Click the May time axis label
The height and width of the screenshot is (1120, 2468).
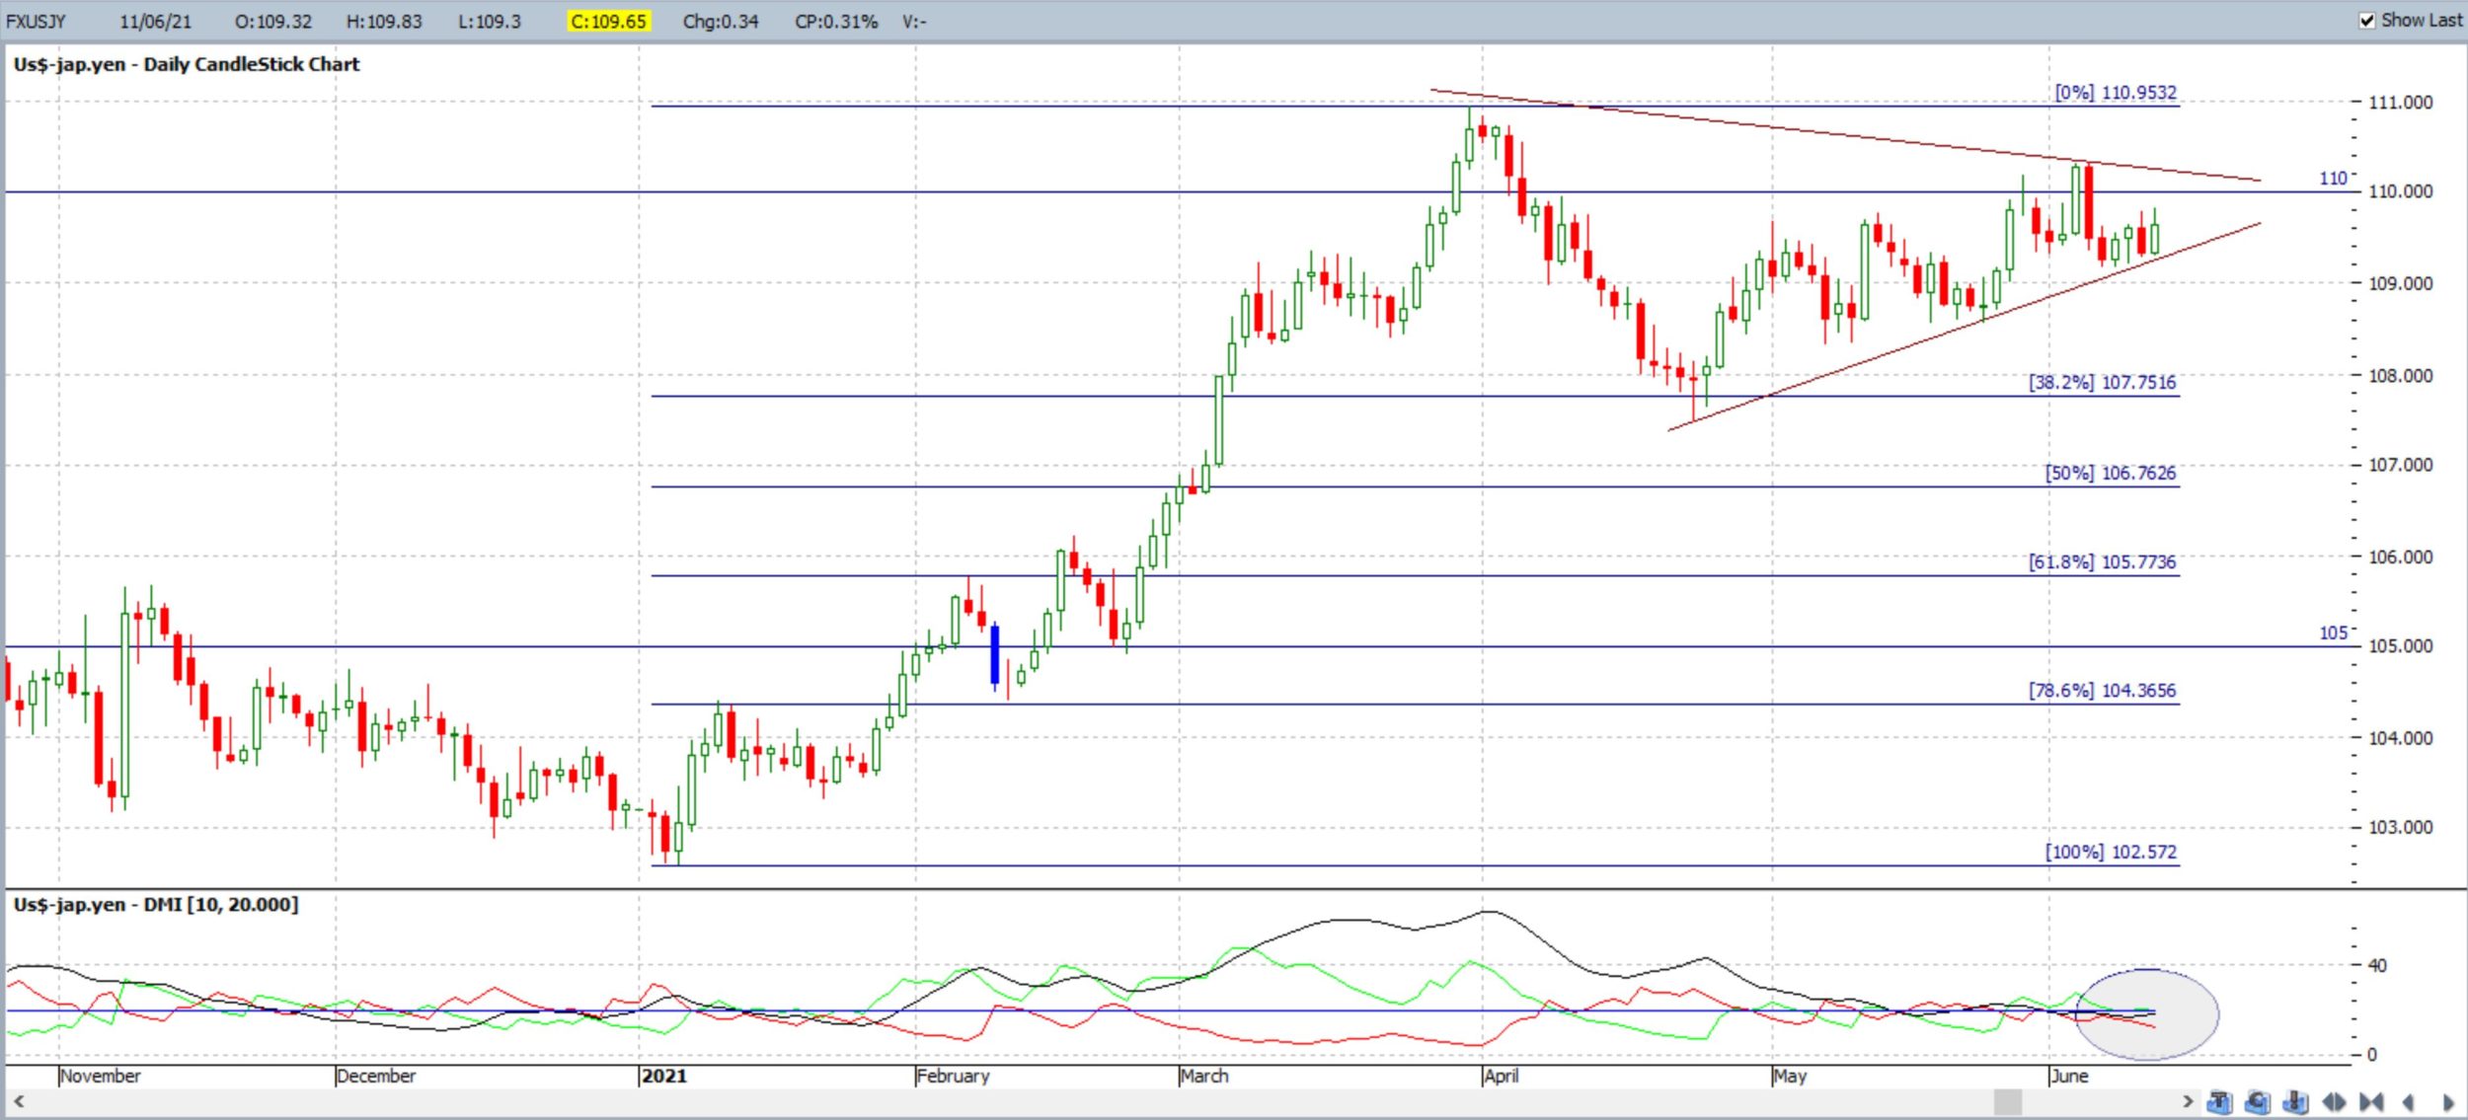pyautogui.click(x=1790, y=1077)
